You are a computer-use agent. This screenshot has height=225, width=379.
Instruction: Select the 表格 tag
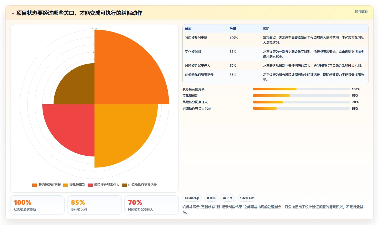click(x=211, y=198)
